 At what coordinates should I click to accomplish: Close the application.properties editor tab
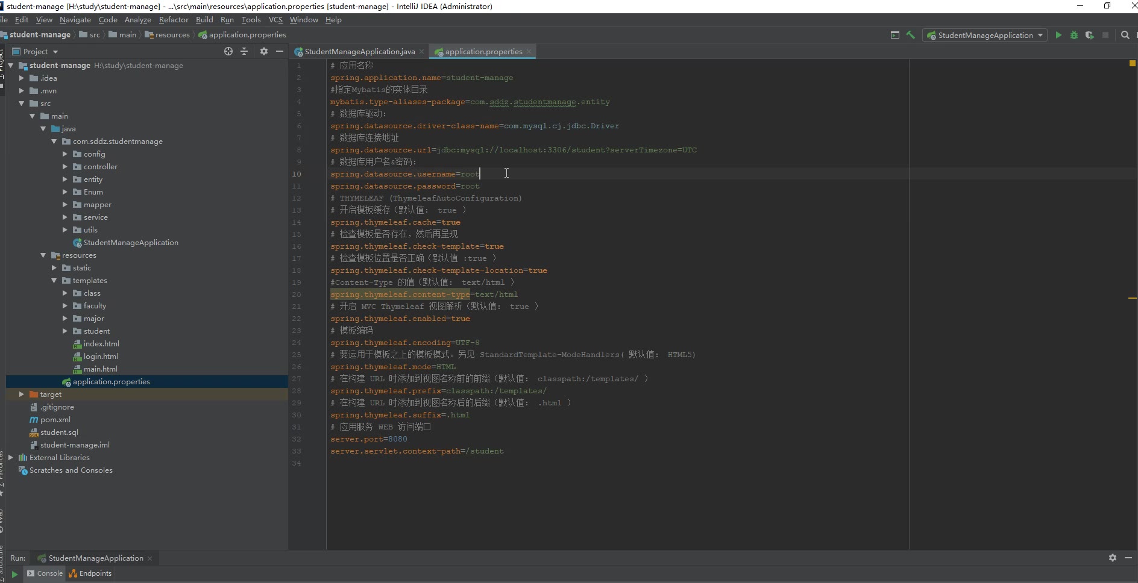[529, 52]
